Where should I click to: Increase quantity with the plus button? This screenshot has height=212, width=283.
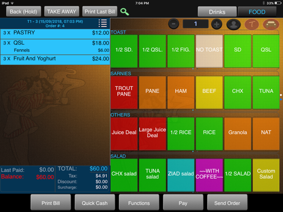tap(216, 24)
